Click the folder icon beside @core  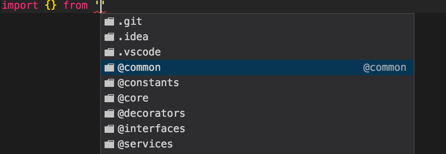click(x=109, y=99)
